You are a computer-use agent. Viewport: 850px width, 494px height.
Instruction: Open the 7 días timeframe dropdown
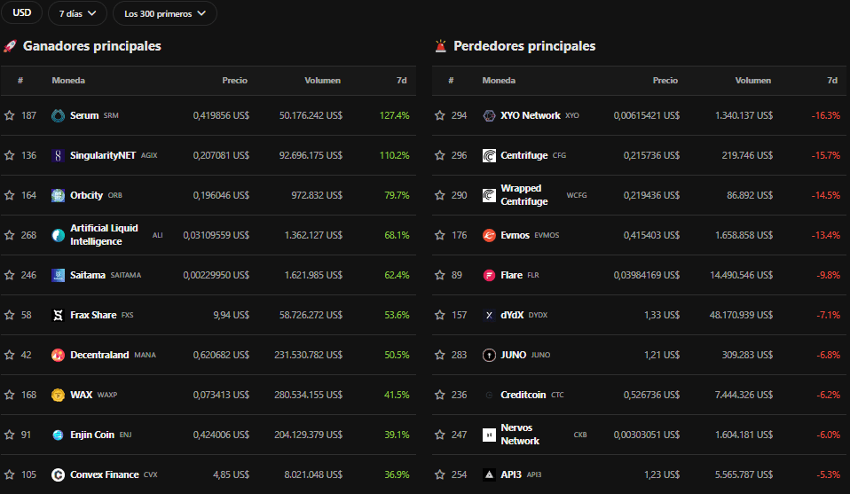point(77,13)
